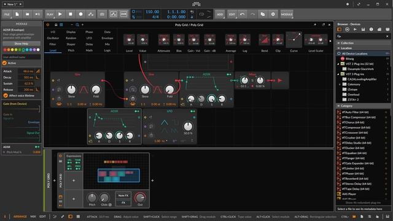Stop playback with the transport stop button

71,14
